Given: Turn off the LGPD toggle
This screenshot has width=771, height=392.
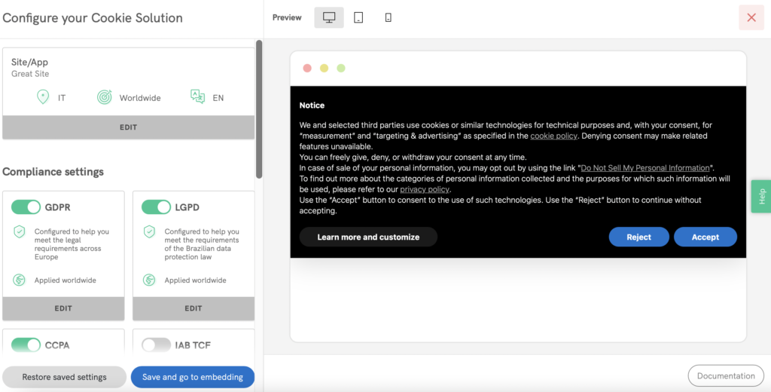Looking at the screenshot, I should 156,207.
